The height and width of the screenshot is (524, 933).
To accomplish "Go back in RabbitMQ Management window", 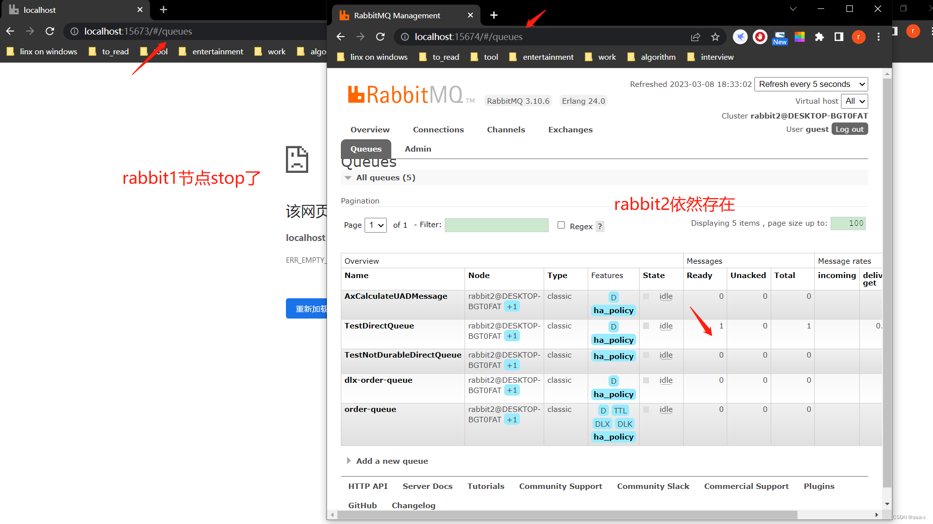I will click(340, 37).
